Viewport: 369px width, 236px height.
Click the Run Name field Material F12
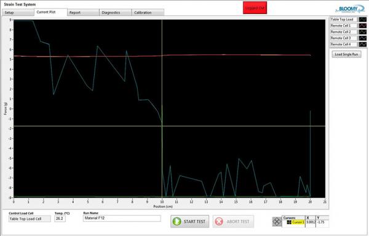pos(122,218)
